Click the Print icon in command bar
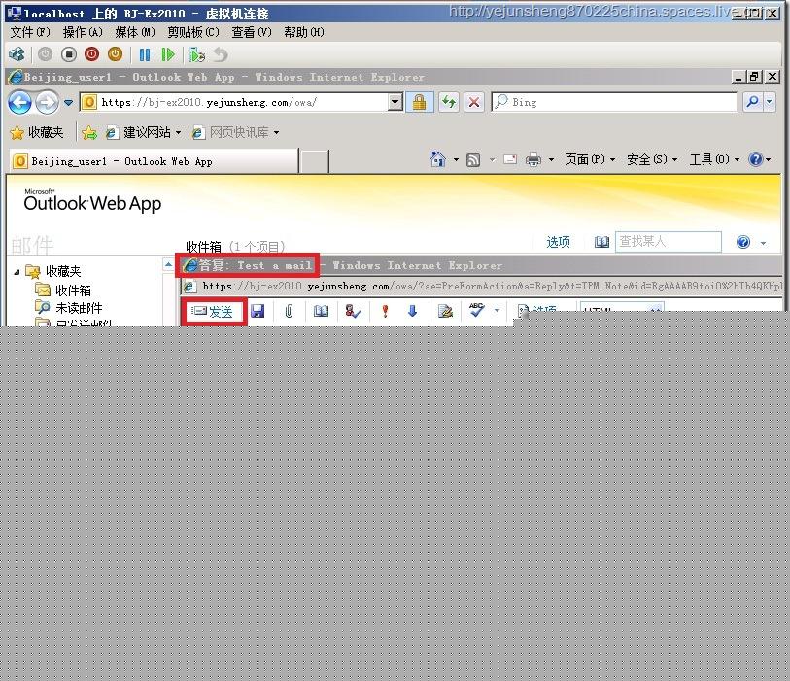This screenshot has height=681, width=790. point(533,160)
